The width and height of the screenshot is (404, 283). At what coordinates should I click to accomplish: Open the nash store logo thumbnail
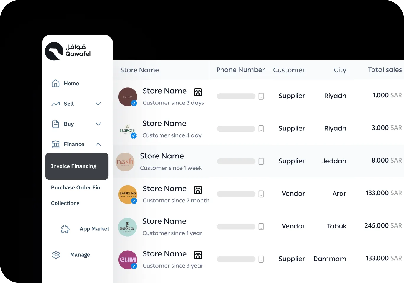click(x=125, y=162)
